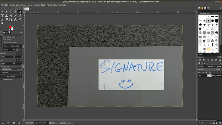Select the Move tool
Screen dimensions: 222x125
[2, 12]
